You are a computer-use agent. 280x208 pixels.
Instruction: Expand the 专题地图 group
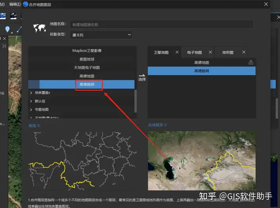(x=31, y=109)
